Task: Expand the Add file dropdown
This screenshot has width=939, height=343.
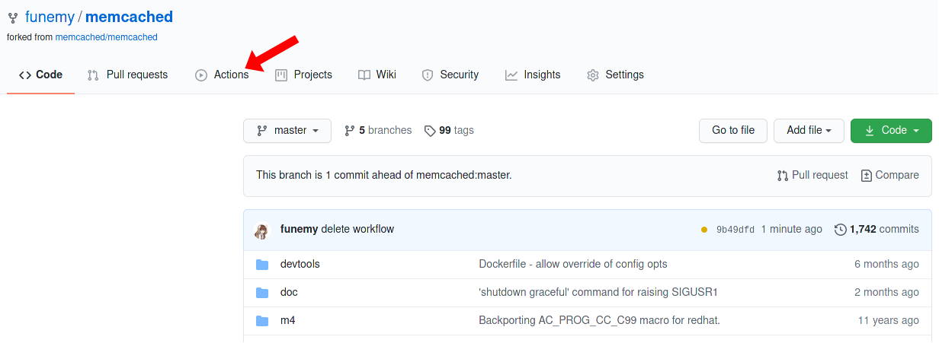Action: pos(809,131)
